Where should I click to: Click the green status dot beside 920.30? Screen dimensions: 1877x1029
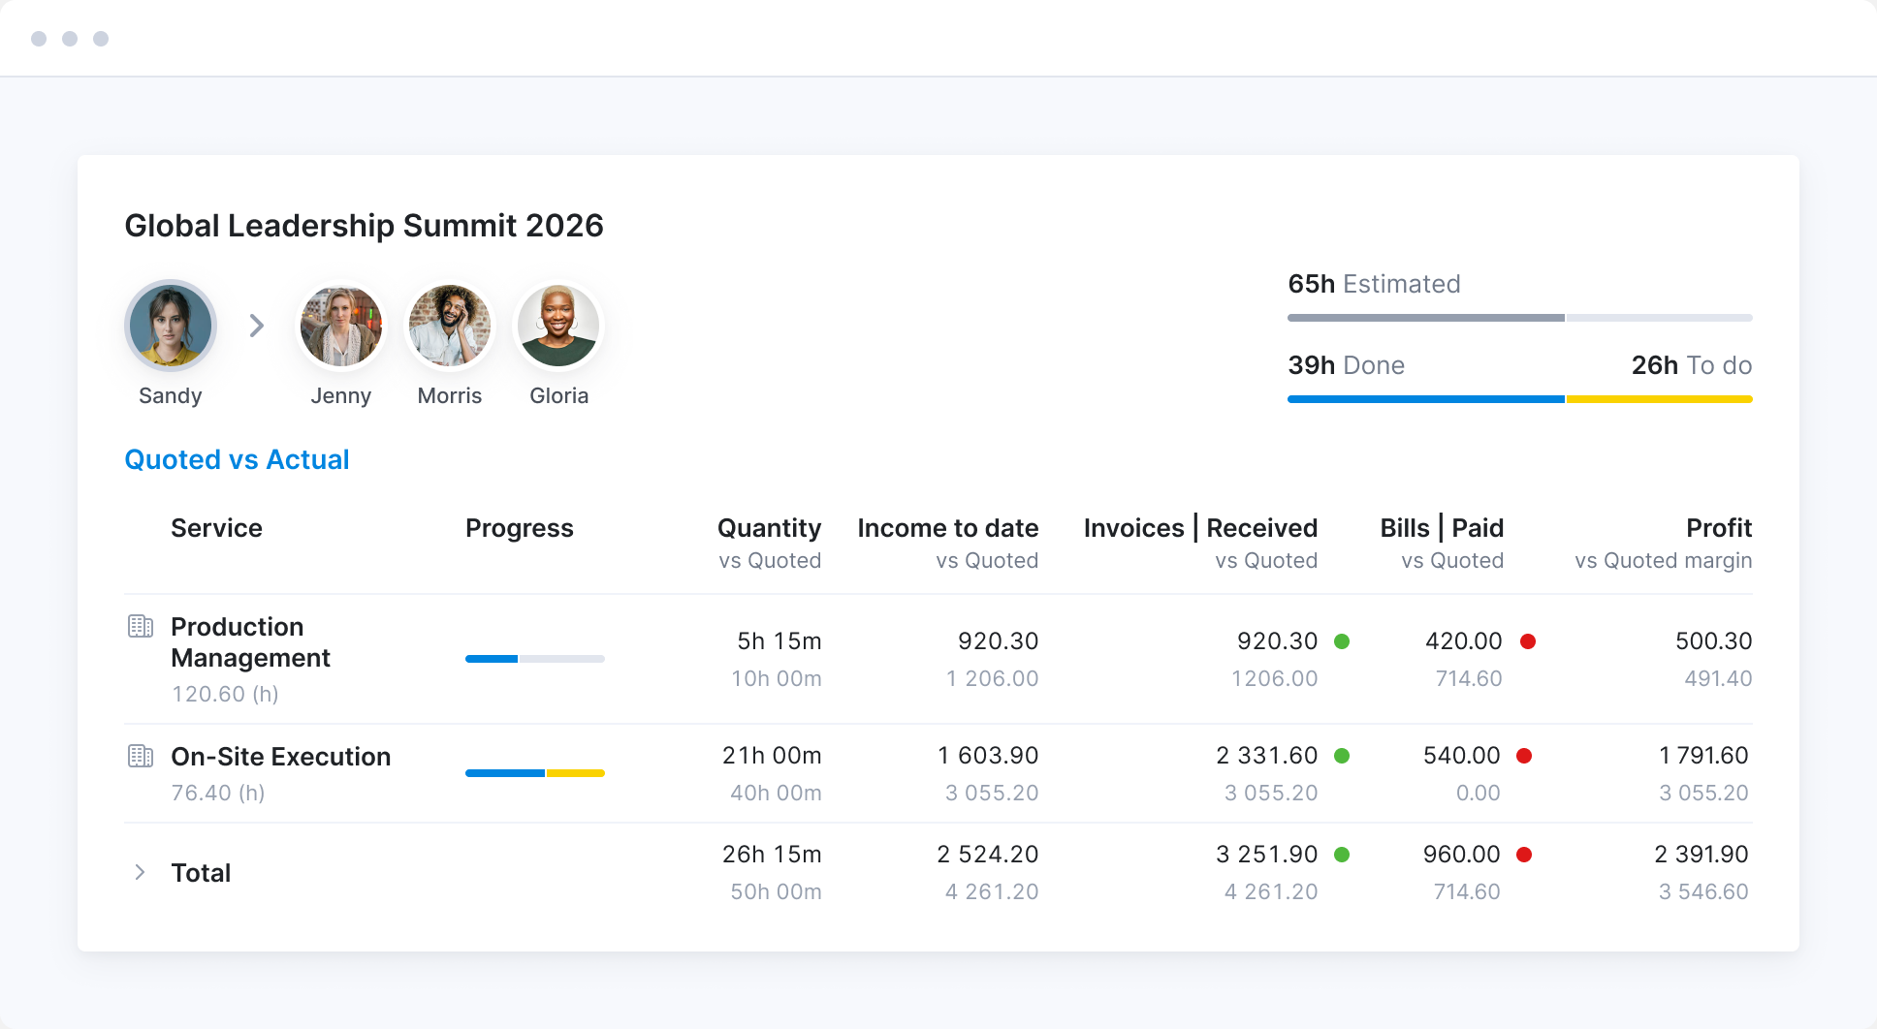tap(1342, 641)
